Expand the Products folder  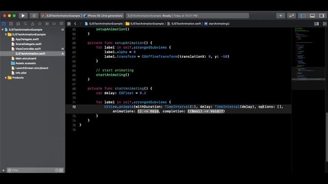pos(6,78)
